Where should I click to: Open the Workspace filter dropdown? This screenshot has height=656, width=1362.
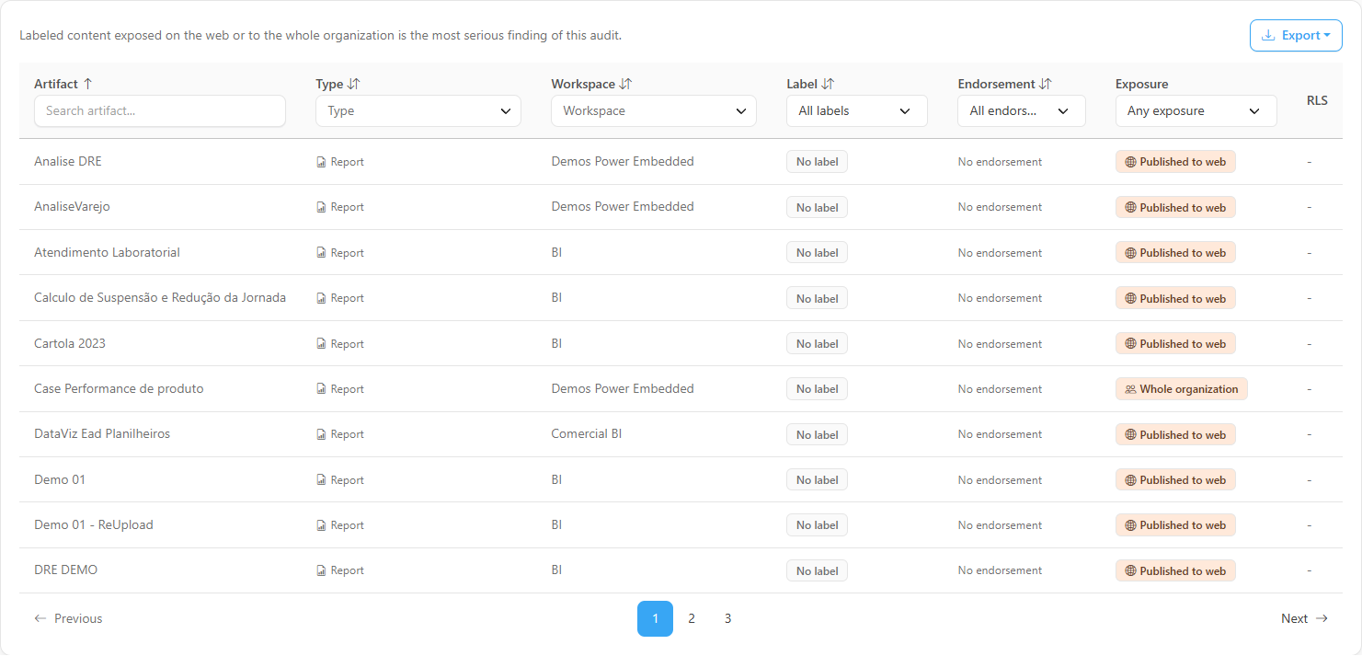[654, 111]
